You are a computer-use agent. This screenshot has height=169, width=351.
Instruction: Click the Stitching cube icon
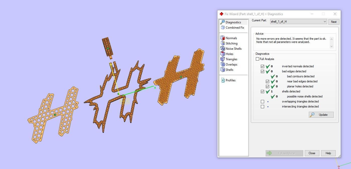pyautogui.click(x=222, y=43)
